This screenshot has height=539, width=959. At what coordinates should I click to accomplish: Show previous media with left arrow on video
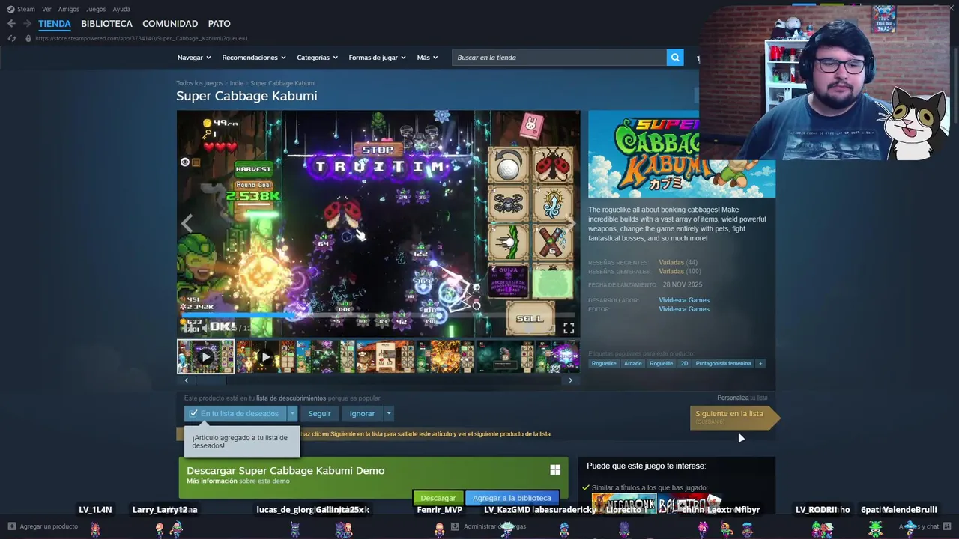coord(187,223)
